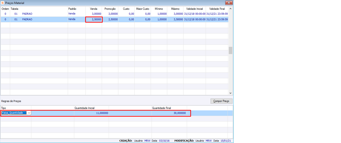Viewport: 341px width, 143px height.
Task: Click the Preços Material window icon
Action: point(3,3)
